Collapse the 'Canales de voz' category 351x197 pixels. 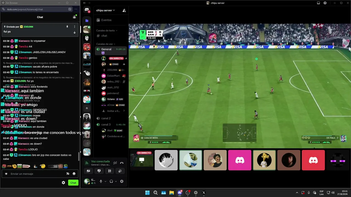coord(106,44)
